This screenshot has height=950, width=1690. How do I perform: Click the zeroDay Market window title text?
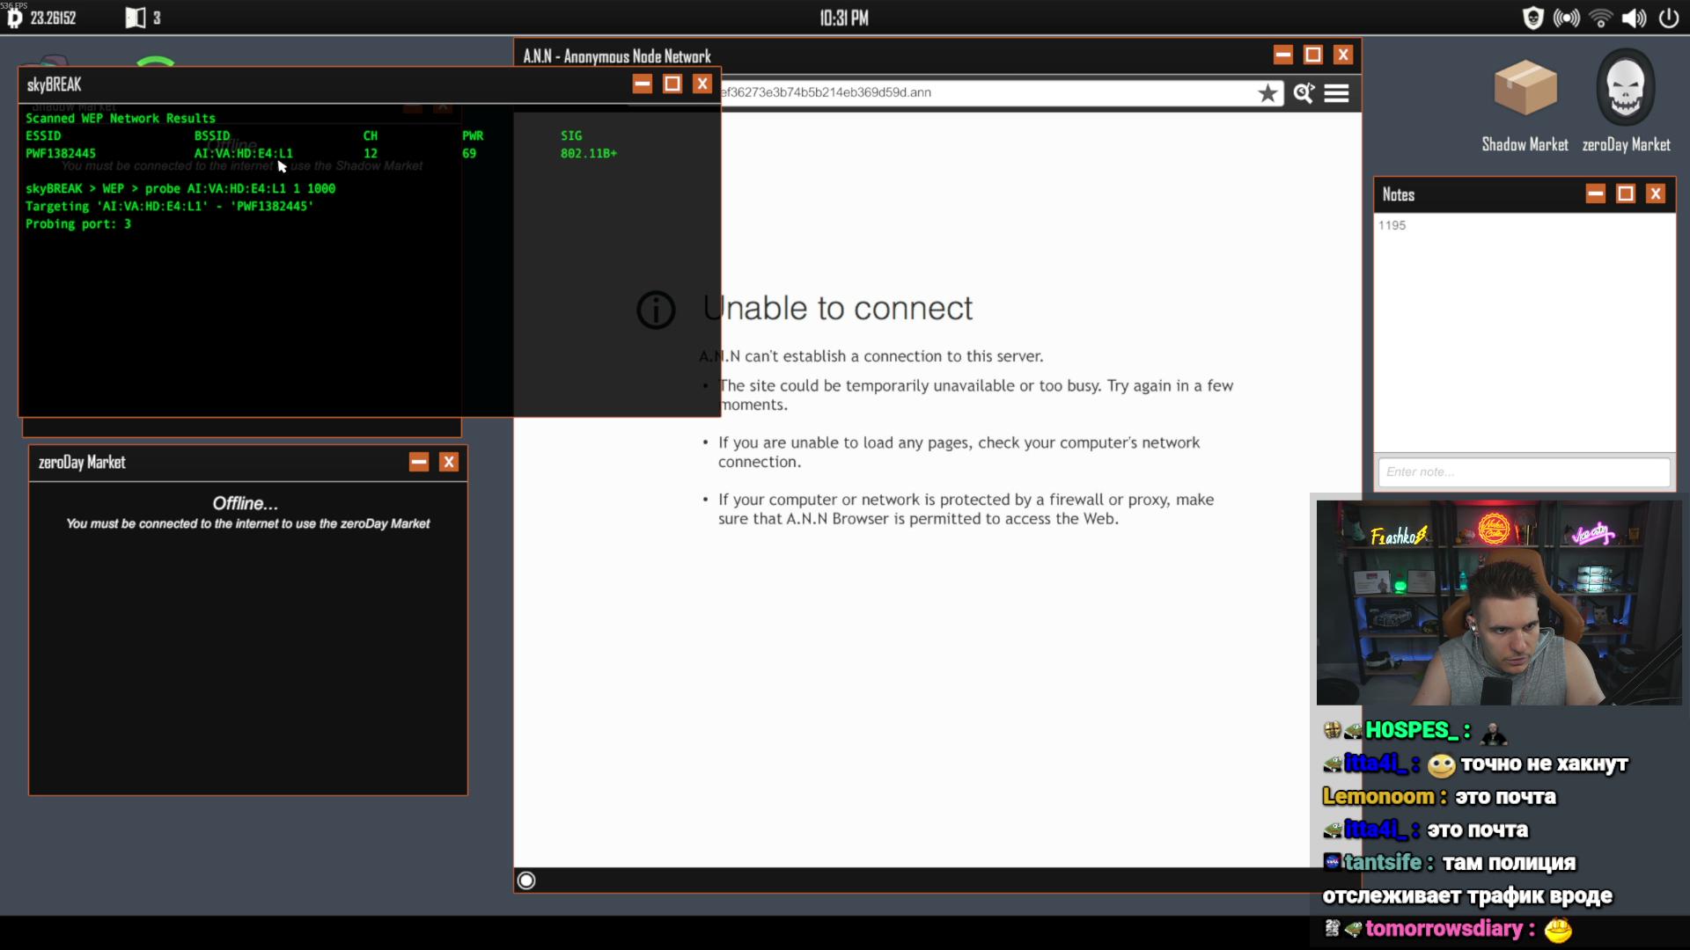coord(82,463)
